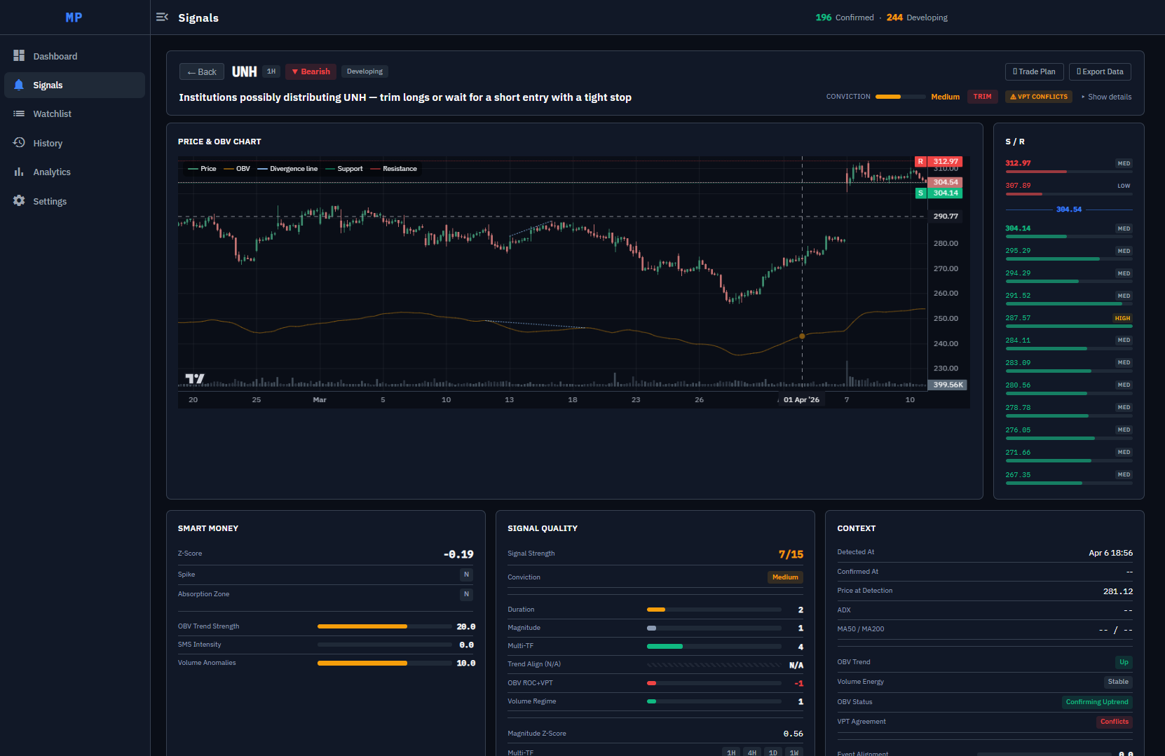
Task: Click the 399.56K volume label
Action: coord(948,385)
